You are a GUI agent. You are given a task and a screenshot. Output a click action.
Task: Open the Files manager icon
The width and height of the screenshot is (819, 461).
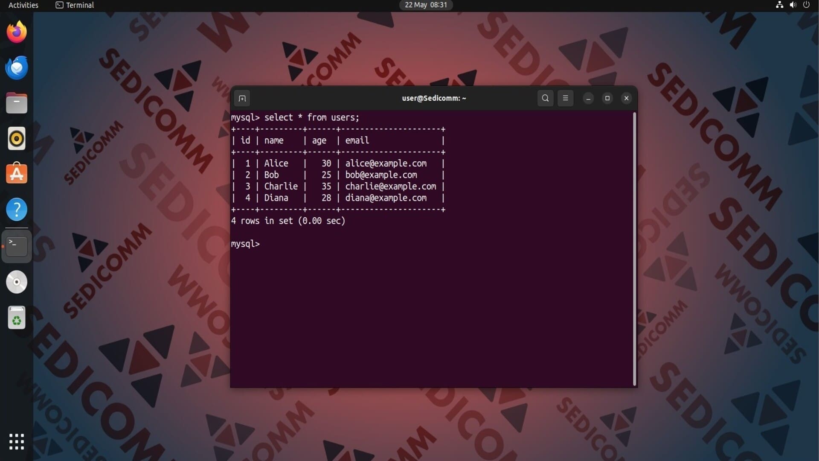pyautogui.click(x=17, y=103)
